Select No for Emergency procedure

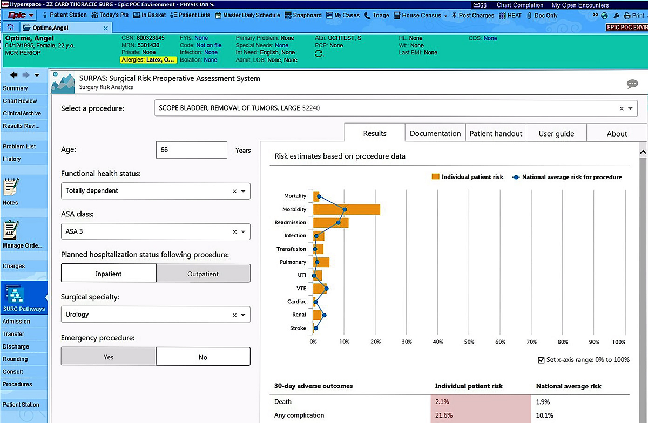point(203,357)
